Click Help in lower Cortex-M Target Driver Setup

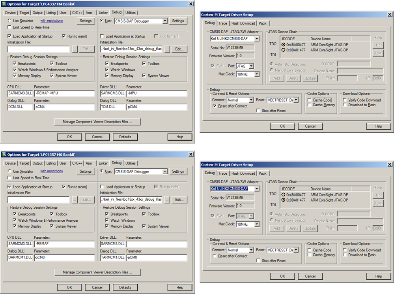click(378, 276)
